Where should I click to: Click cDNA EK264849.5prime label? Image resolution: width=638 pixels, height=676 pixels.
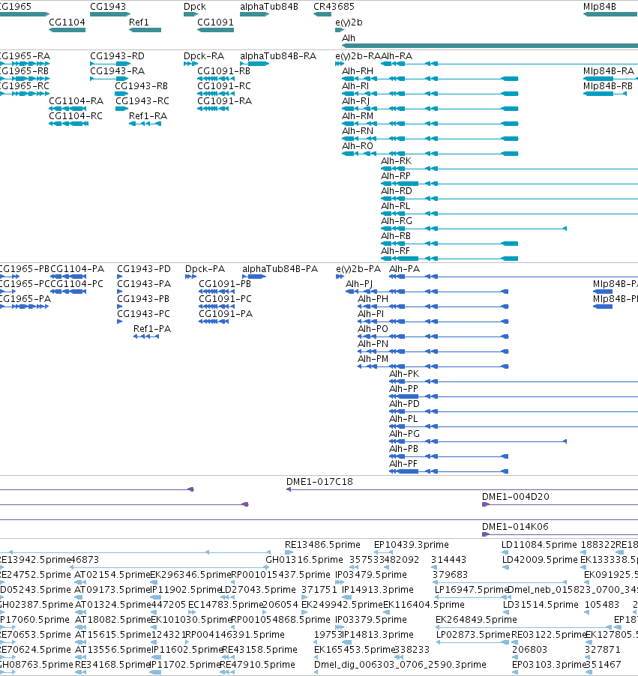coord(476,620)
